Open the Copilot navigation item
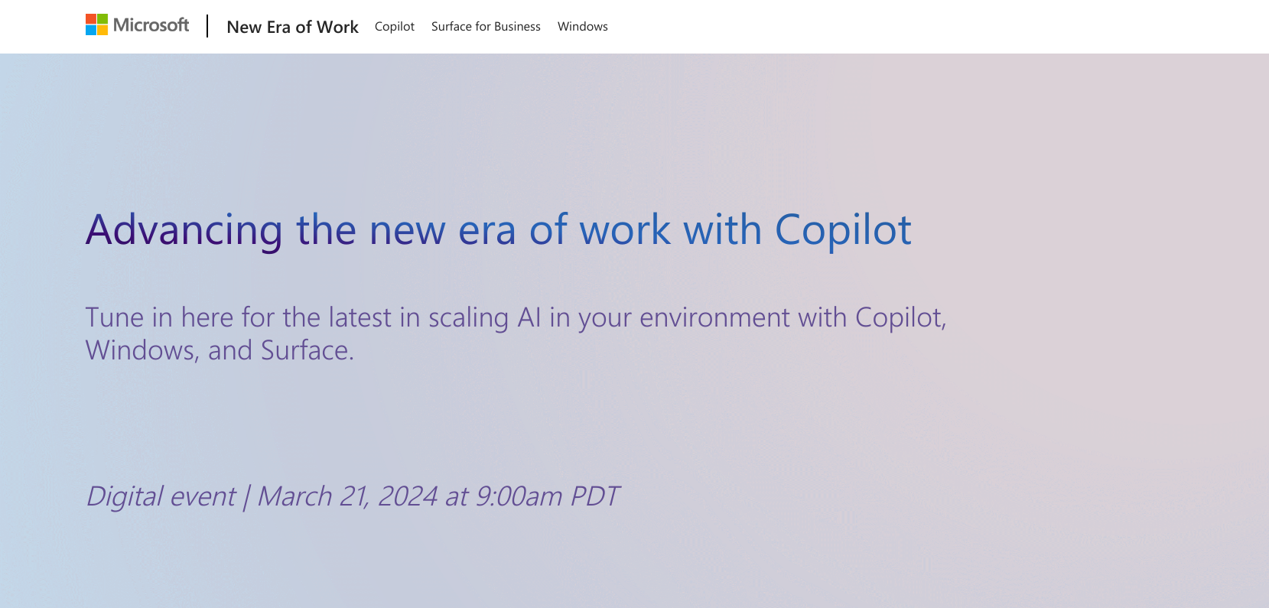1269x608 pixels. 394,27
